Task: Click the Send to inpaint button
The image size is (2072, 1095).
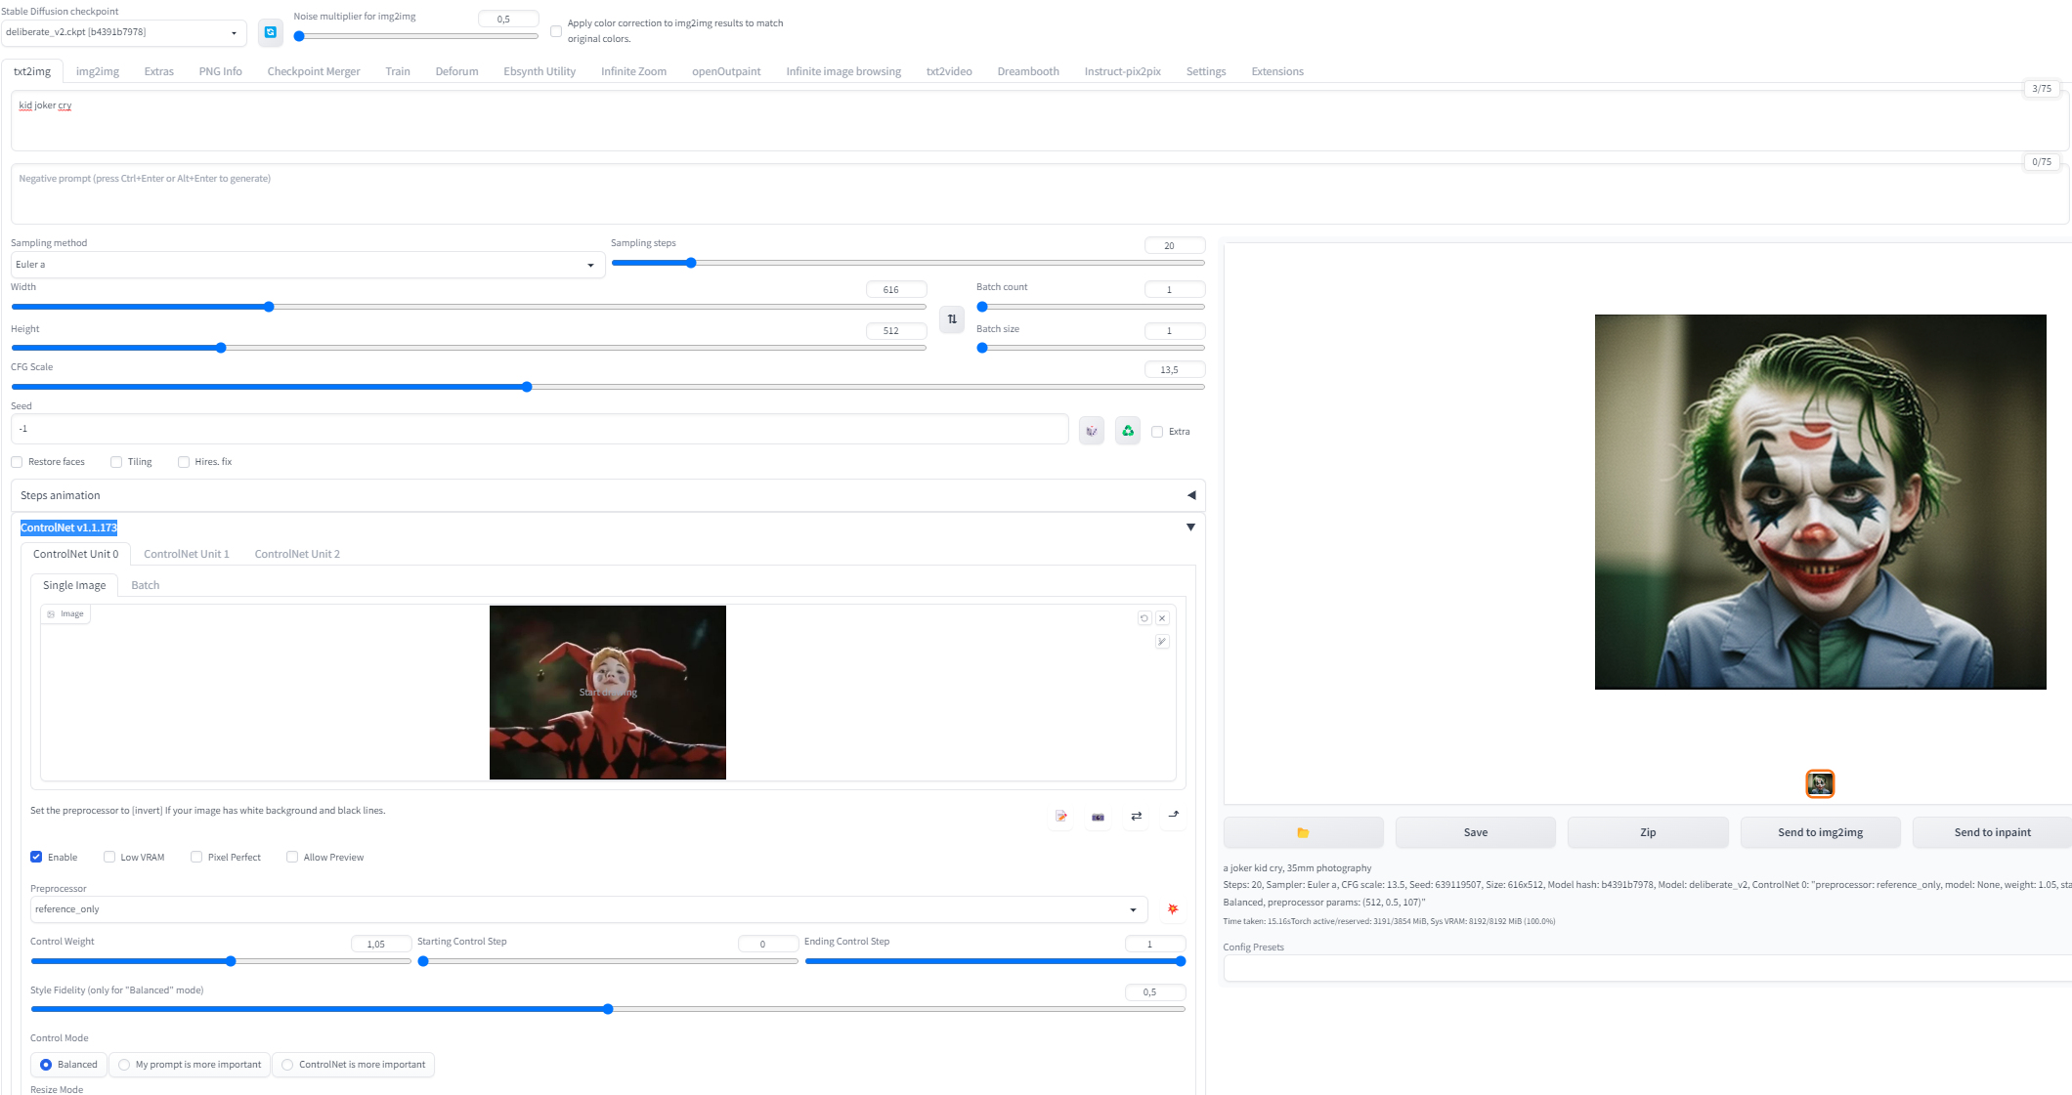Action: pyautogui.click(x=1992, y=831)
